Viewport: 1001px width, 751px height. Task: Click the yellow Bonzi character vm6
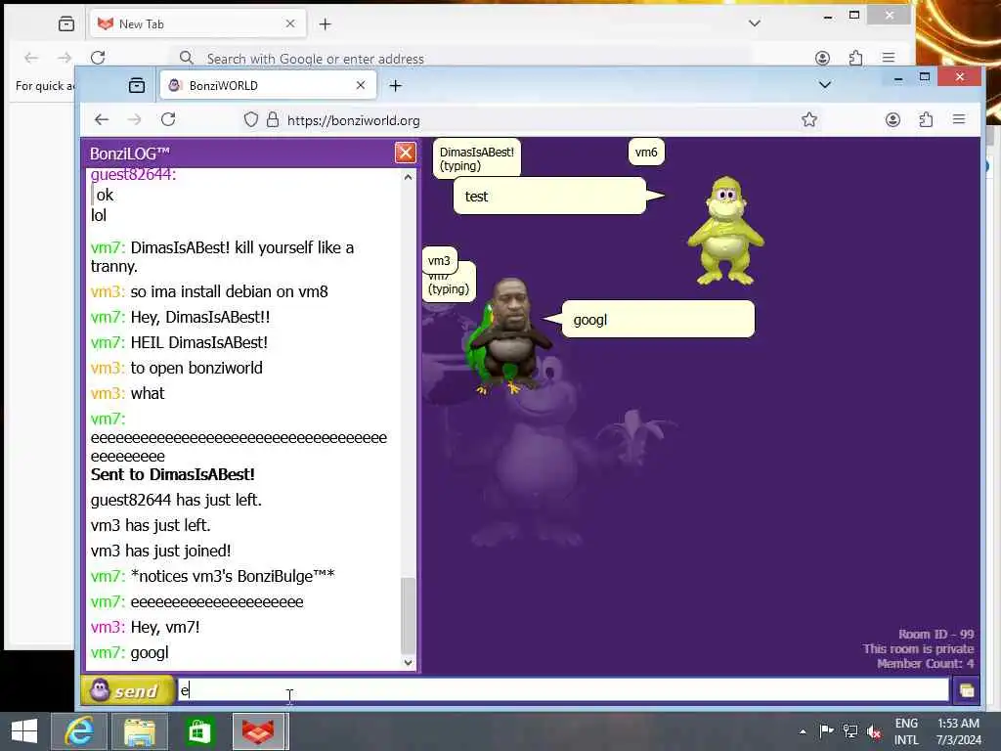726,231
